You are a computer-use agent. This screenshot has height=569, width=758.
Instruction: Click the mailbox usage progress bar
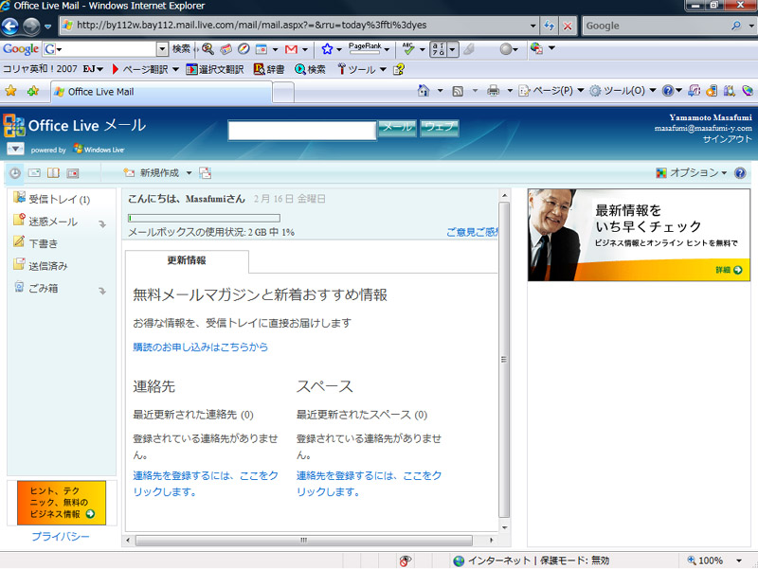(x=204, y=219)
